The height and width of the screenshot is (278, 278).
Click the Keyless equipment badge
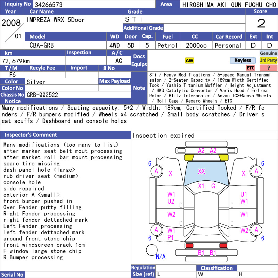243,60
